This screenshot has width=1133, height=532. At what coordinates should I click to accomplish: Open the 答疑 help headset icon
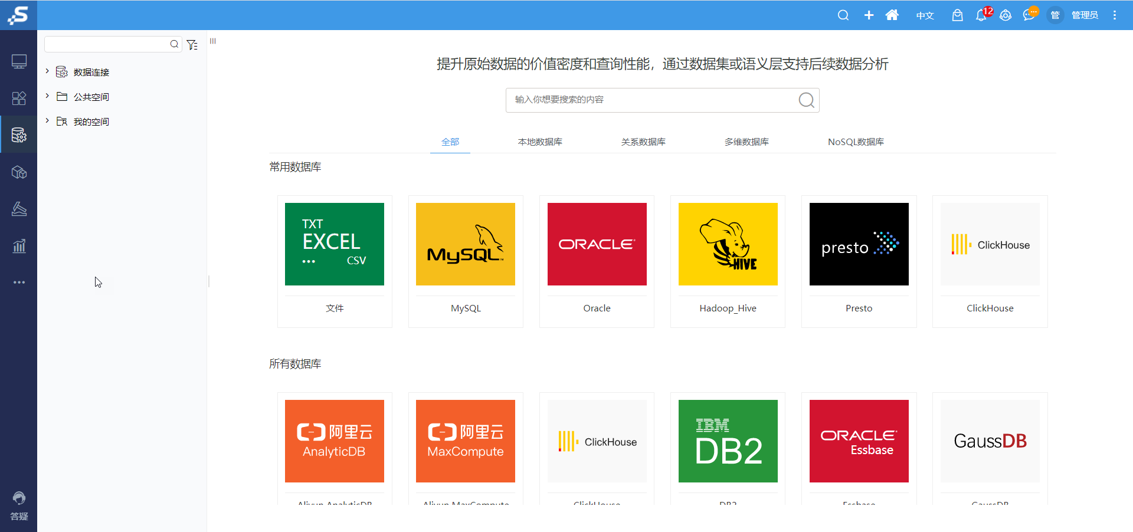19,506
